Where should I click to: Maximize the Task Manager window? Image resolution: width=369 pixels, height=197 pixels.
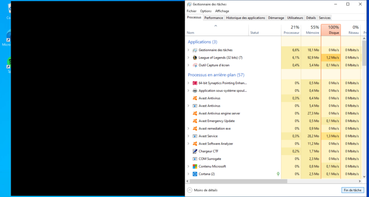click(x=348, y=4)
